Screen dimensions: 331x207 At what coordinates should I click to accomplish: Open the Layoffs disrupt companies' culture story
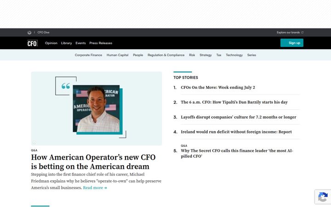point(238,117)
